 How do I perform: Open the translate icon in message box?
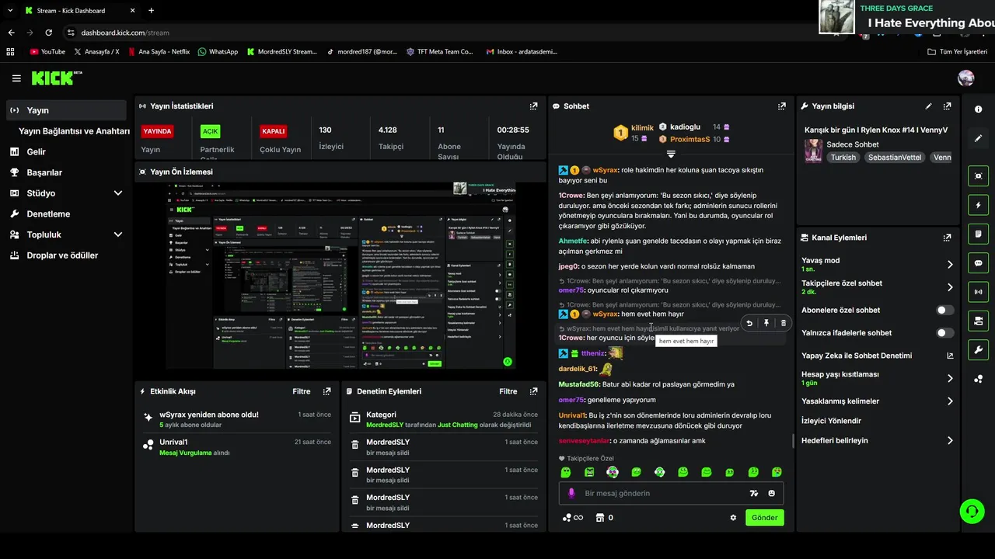pyautogui.click(x=753, y=493)
